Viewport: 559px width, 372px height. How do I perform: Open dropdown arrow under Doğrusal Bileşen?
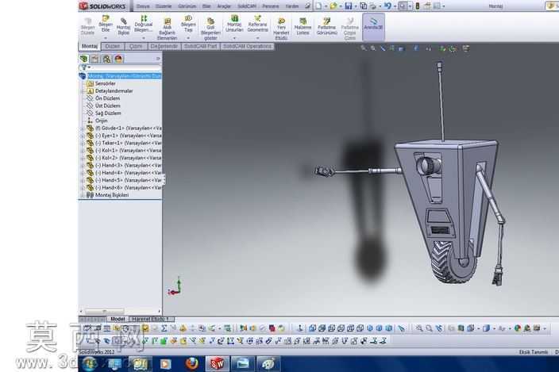(143, 38)
